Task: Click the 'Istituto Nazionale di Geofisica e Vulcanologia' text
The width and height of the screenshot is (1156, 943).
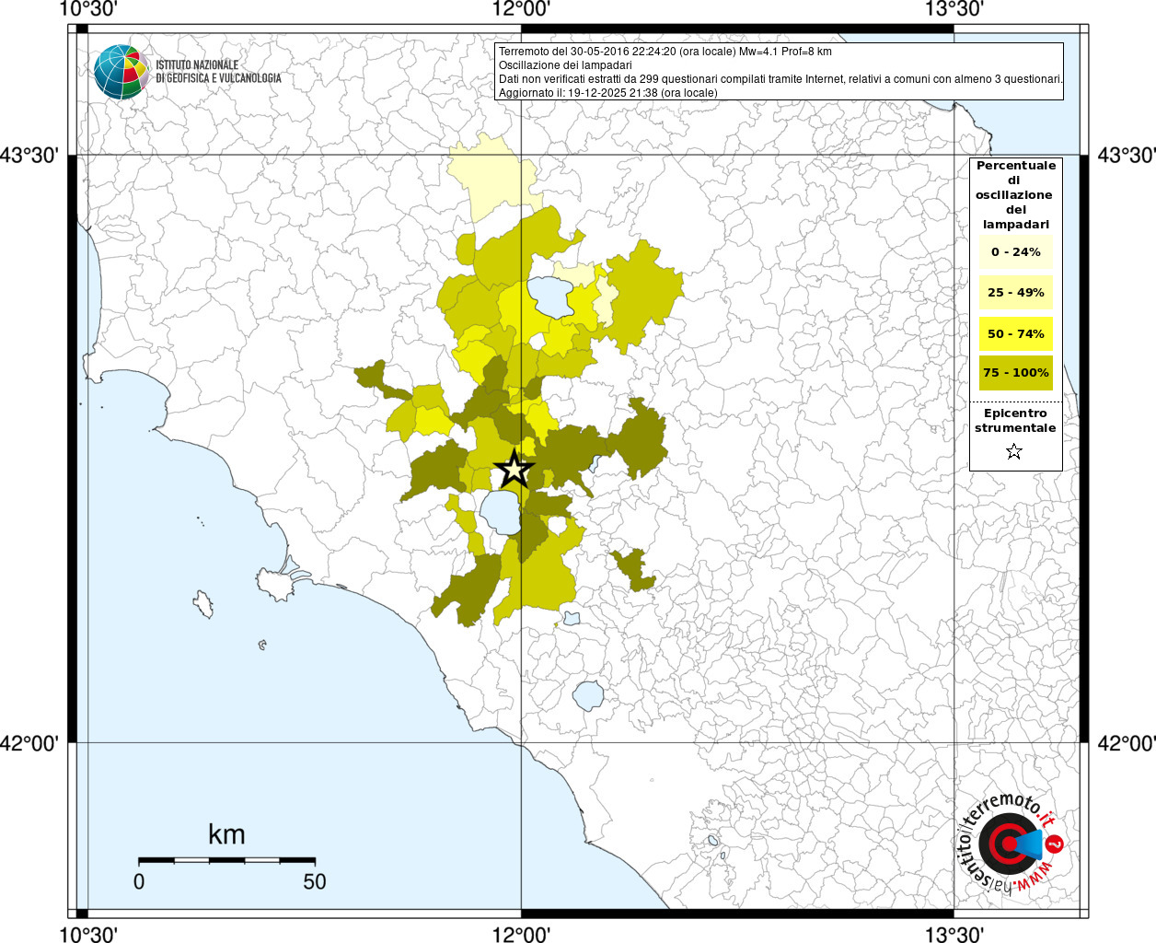Action: pos(218,72)
